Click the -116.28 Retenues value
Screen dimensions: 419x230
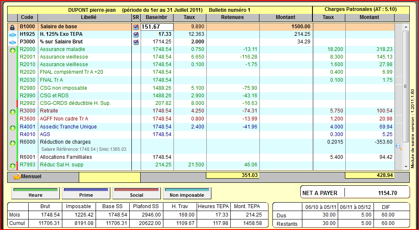(248, 57)
